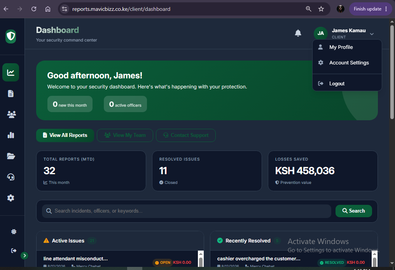Open the folder icon in sidebar

[11, 156]
